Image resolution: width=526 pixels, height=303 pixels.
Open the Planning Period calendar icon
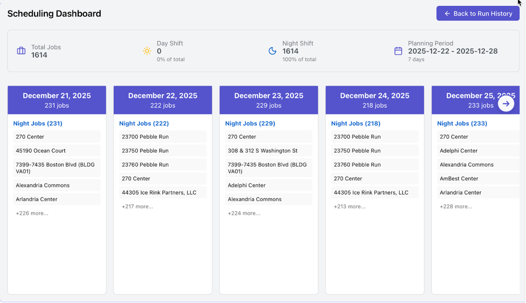[398, 51]
